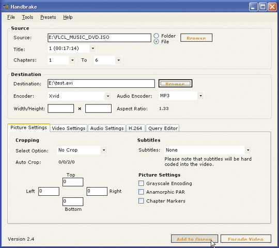Enable Grayscale Encoding checkbox
Screen dimensions: 279x248
tap(141, 183)
